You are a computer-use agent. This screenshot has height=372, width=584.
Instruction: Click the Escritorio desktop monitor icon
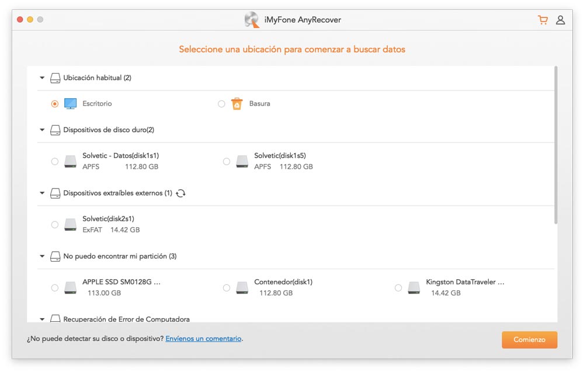70,104
